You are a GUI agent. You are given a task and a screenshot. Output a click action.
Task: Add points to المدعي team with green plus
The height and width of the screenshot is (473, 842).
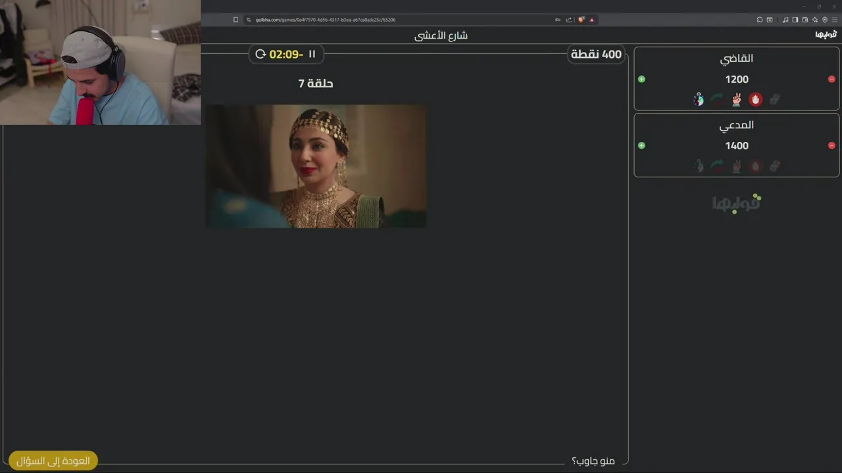641,146
